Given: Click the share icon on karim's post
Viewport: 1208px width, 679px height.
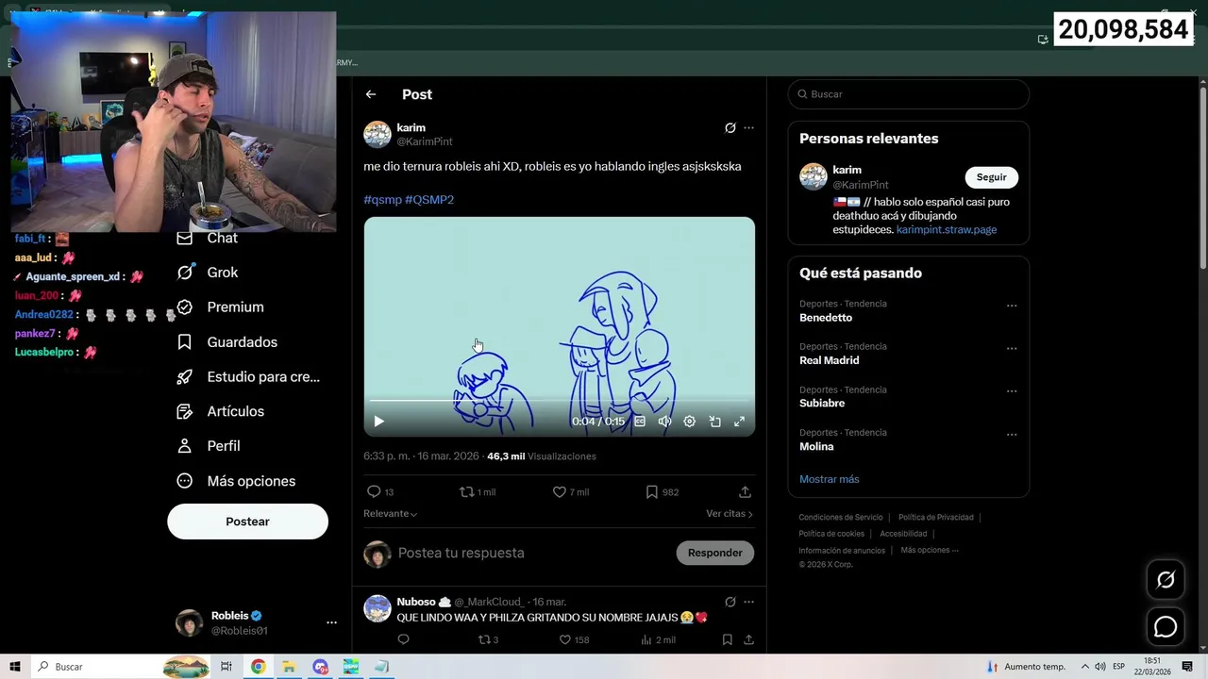Looking at the screenshot, I should pos(745,492).
